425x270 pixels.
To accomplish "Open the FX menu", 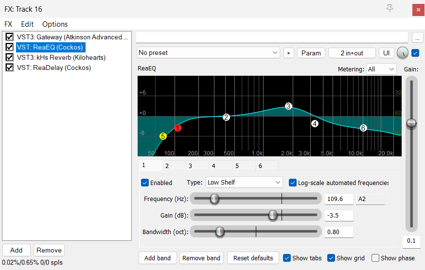I will point(8,24).
